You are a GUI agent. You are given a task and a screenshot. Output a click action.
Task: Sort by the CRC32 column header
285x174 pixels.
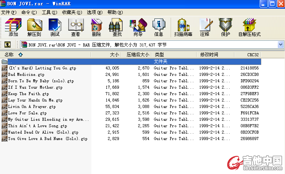pyautogui.click(x=248, y=55)
